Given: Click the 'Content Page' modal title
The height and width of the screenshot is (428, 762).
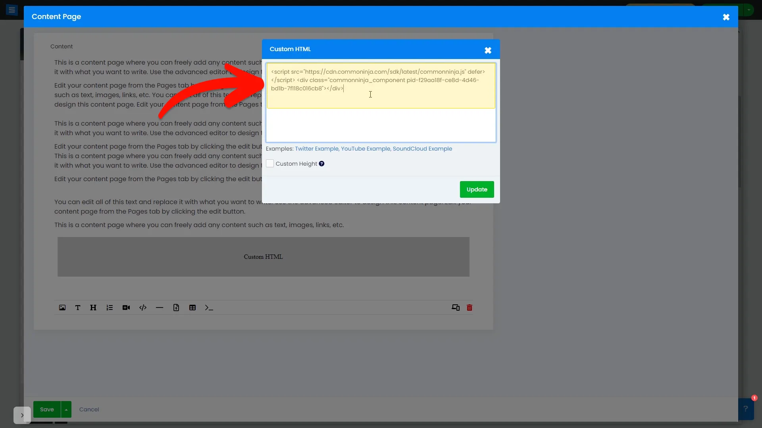Looking at the screenshot, I should [56, 17].
